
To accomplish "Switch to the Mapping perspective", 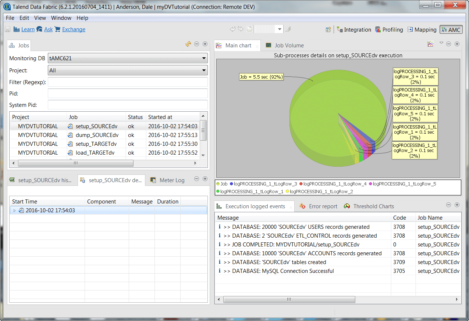I will click(x=422, y=29).
